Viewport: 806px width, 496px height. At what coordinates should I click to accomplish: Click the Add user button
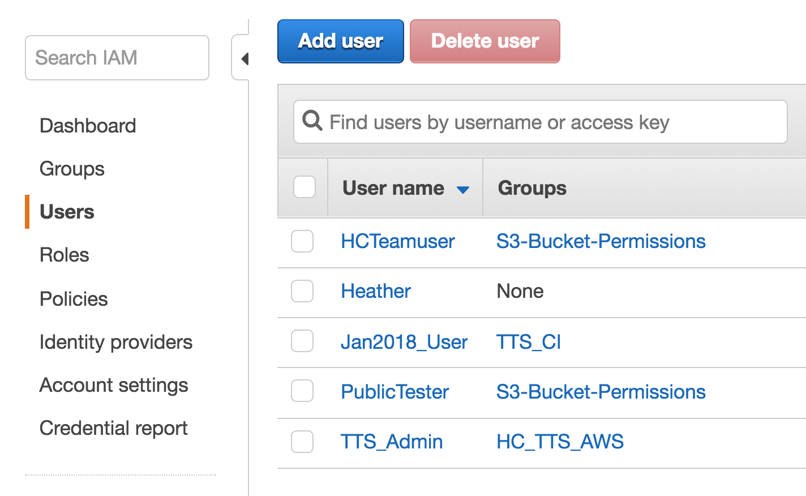pos(341,41)
